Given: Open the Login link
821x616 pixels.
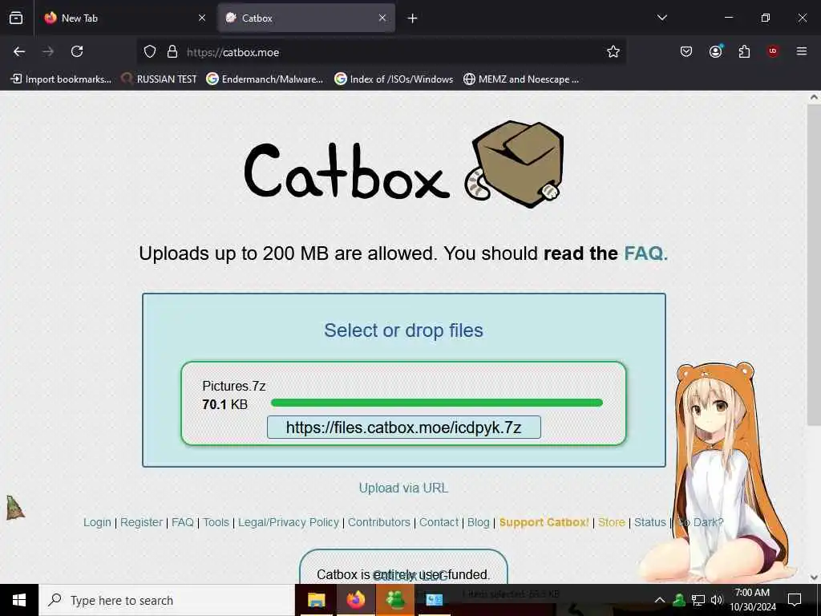Looking at the screenshot, I should 97,522.
